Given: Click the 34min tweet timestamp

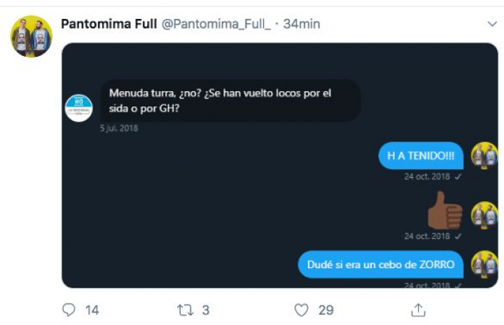Looking at the screenshot, I should pyautogui.click(x=302, y=24).
